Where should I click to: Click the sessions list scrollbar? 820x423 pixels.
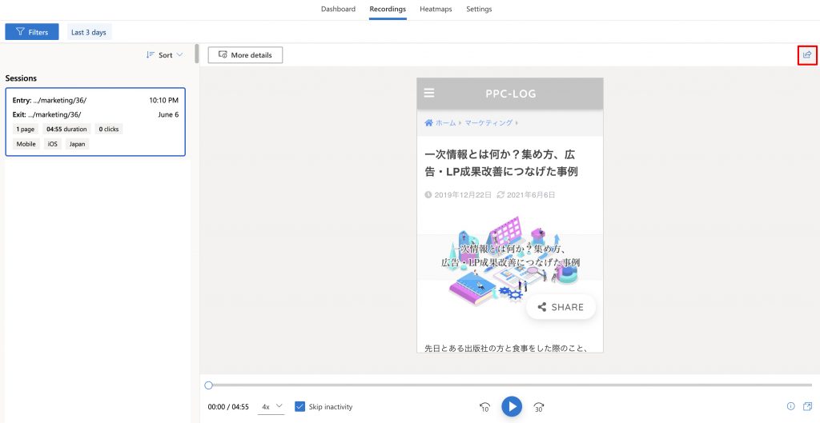pyautogui.click(x=197, y=54)
